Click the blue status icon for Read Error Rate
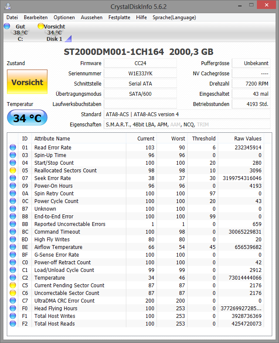 pos(13,147)
